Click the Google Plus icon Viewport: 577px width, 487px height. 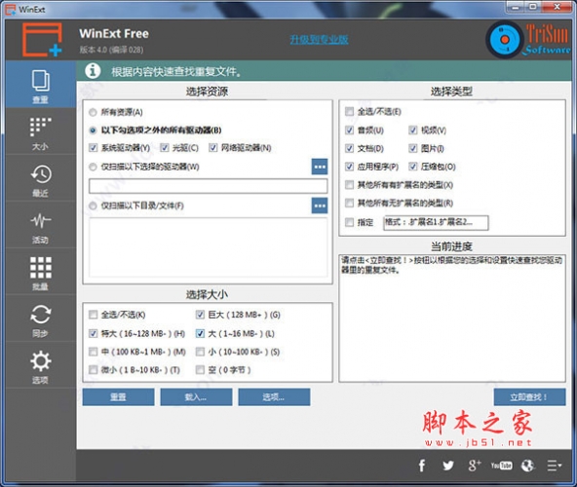tap(475, 466)
